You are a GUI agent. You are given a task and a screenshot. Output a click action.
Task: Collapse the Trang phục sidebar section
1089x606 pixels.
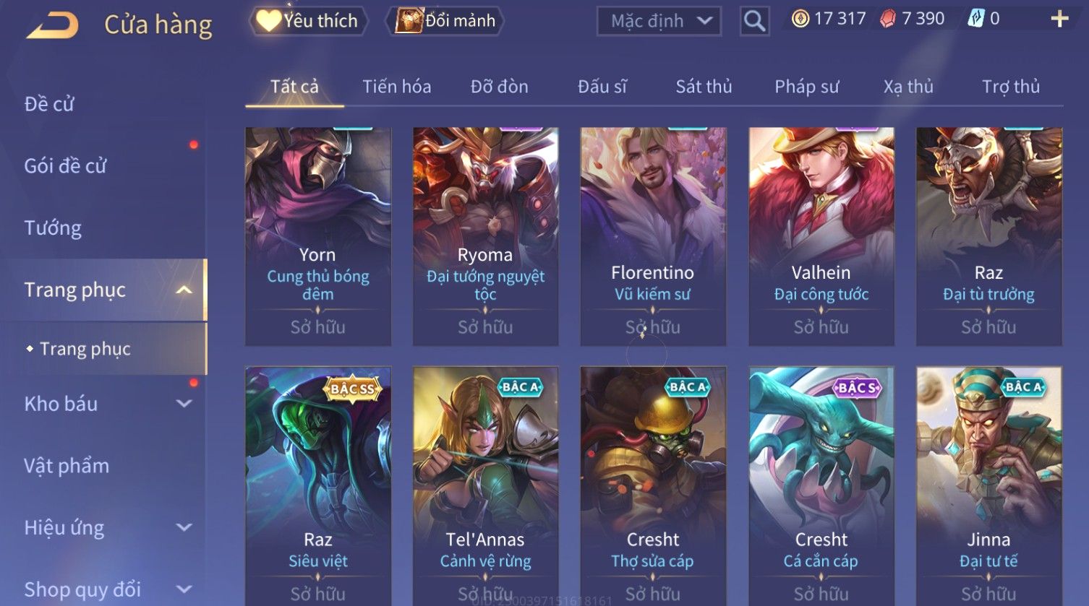click(184, 290)
